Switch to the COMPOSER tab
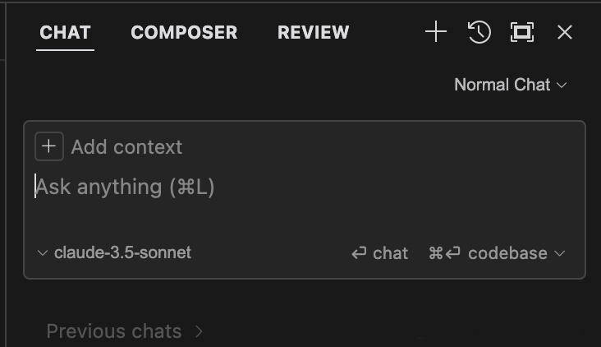The height and width of the screenshot is (347, 601). (x=185, y=32)
